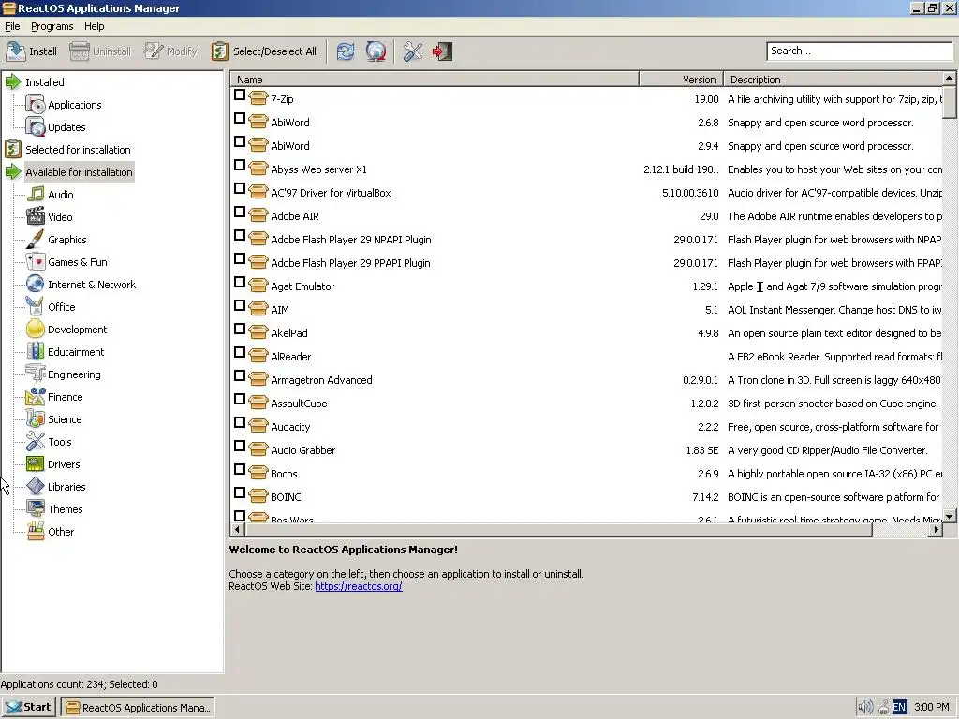Viewport: 959px width, 719px height.
Task: Sort by the Name column header
Action: pyautogui.click(x=435, y=80)
